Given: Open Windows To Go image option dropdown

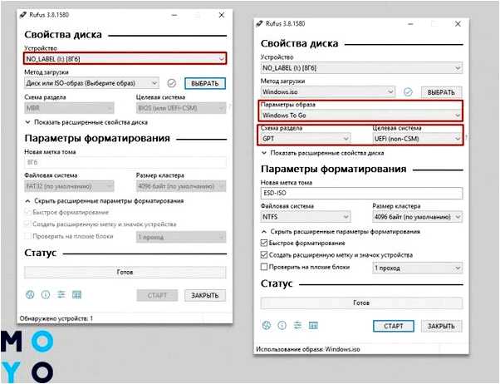Looking at the screenshot, I should [x=361, y=116].
